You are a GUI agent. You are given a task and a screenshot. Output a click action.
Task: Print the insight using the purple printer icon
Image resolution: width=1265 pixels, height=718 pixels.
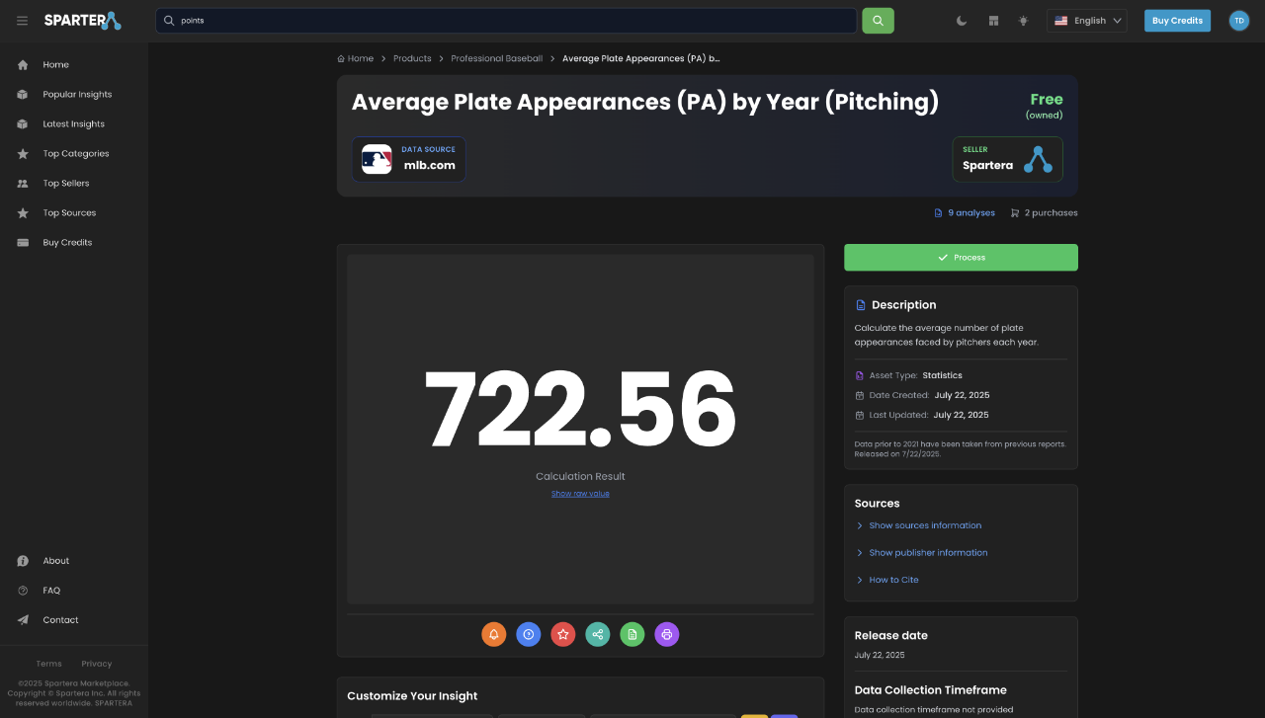click(x=667, y=634)
